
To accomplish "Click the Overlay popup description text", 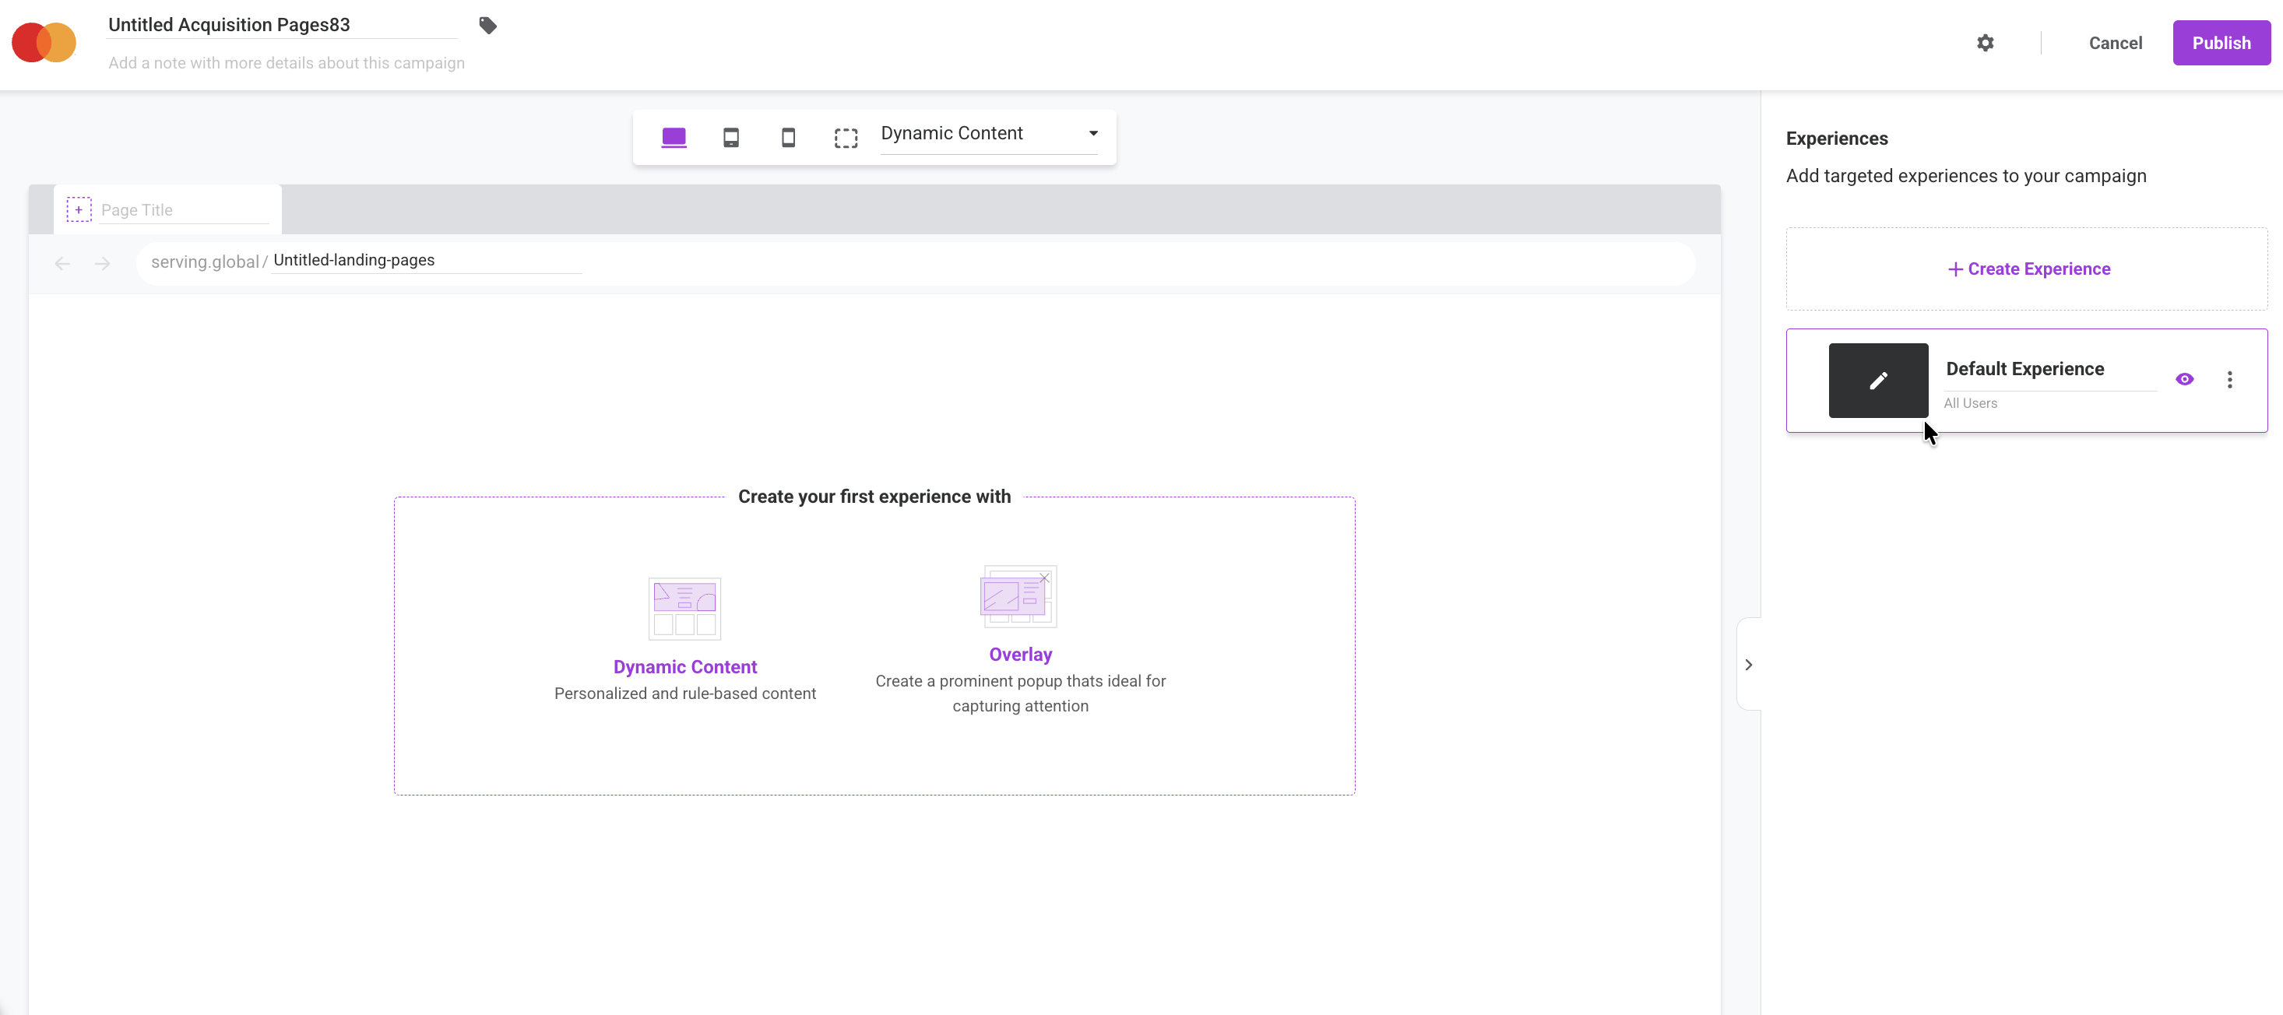I will pos(1020,694).
